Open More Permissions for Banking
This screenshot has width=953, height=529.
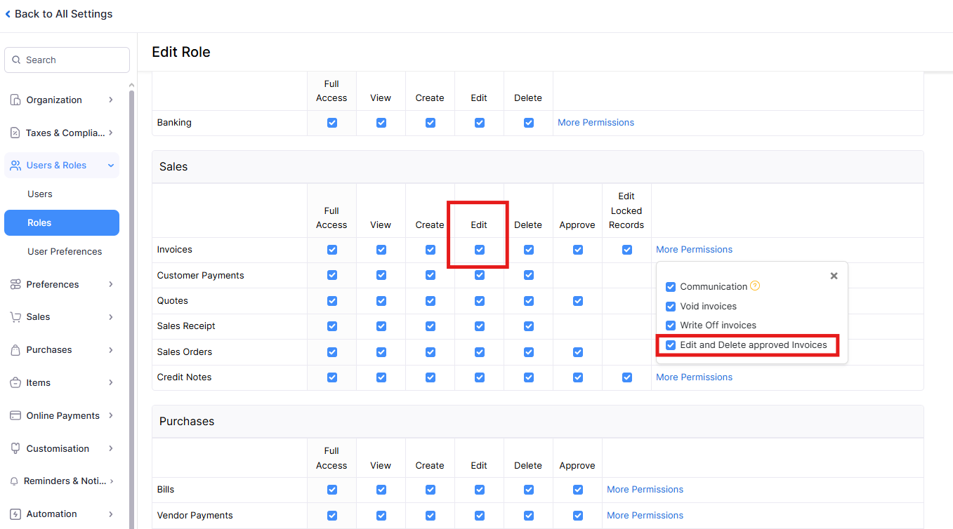[596, 122]
